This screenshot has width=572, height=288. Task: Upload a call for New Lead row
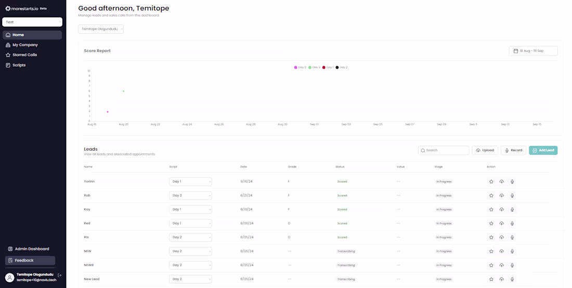point(502,279)
